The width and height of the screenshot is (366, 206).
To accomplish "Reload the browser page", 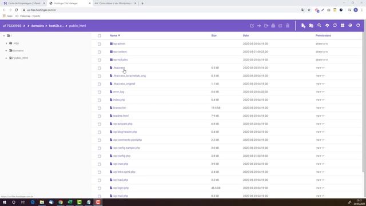I will pos(17,10).
